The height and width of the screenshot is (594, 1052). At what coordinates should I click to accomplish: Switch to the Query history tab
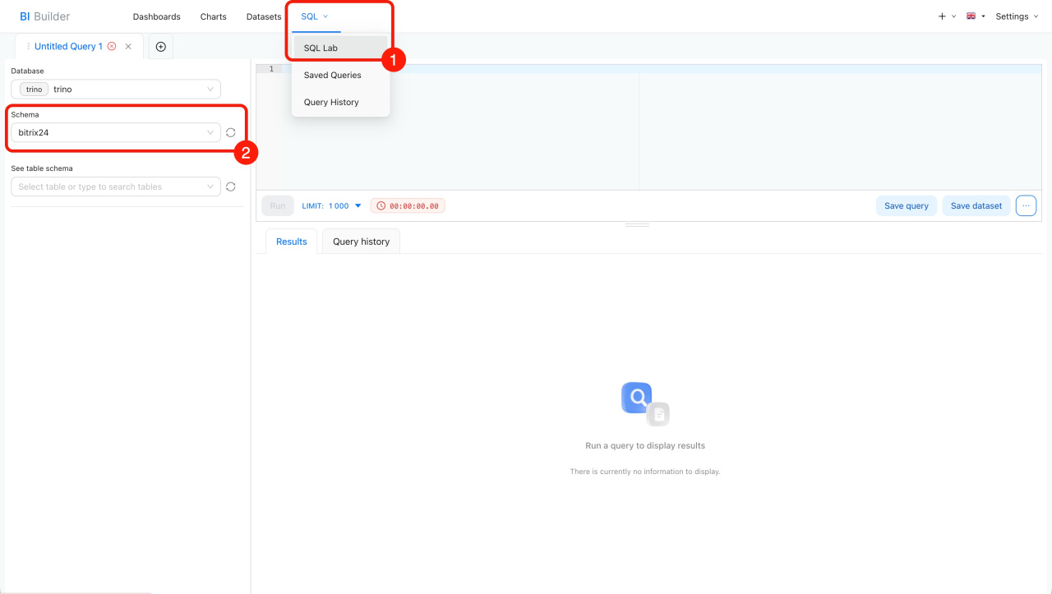pos(361,242)
